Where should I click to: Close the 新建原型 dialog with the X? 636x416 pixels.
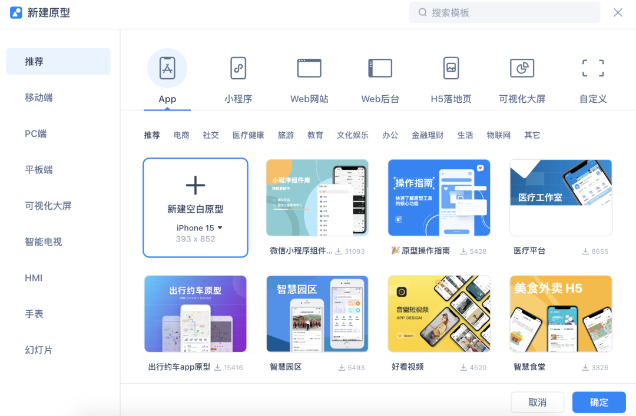618,12
